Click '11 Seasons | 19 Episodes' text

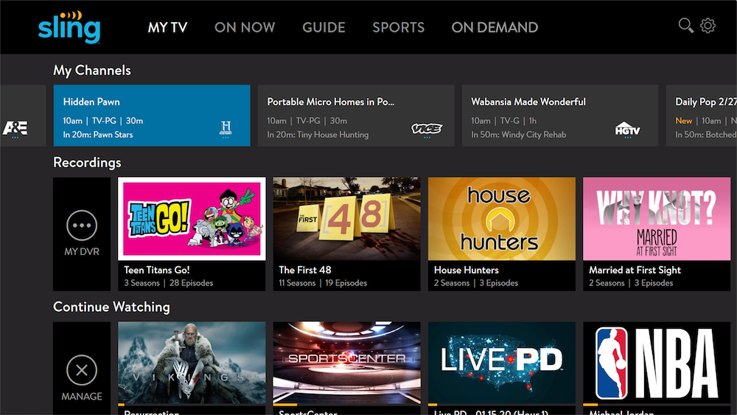click(x=323, y=283)
